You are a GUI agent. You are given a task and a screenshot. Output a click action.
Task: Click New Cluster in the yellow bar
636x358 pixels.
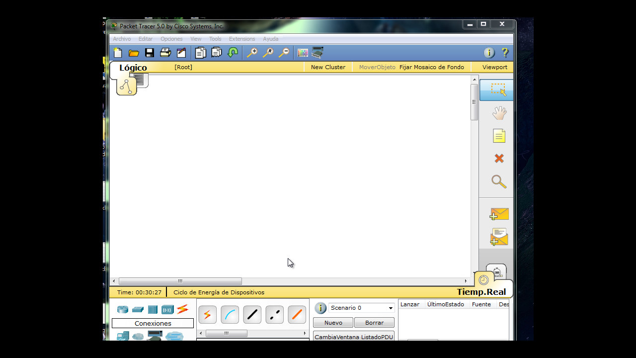pyautogui.click(x=328, y=67)
